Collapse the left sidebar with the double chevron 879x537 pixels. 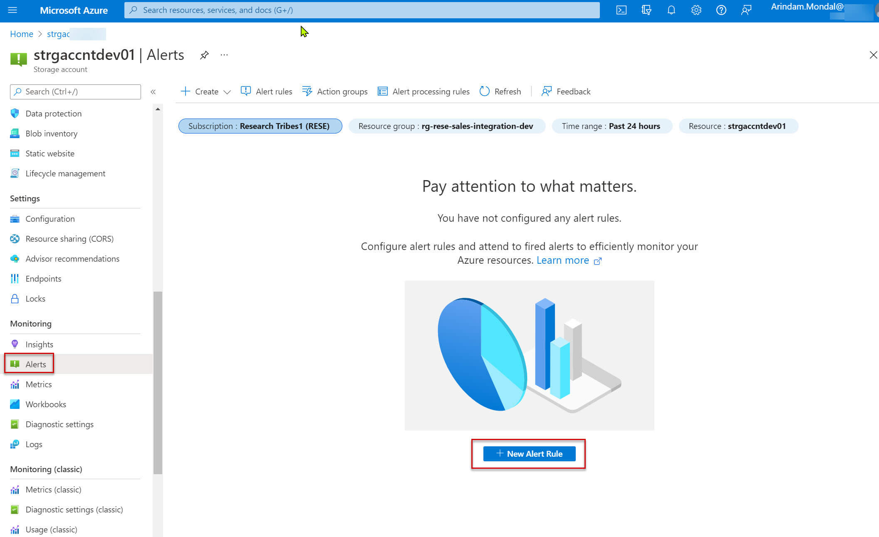[153, 92]
